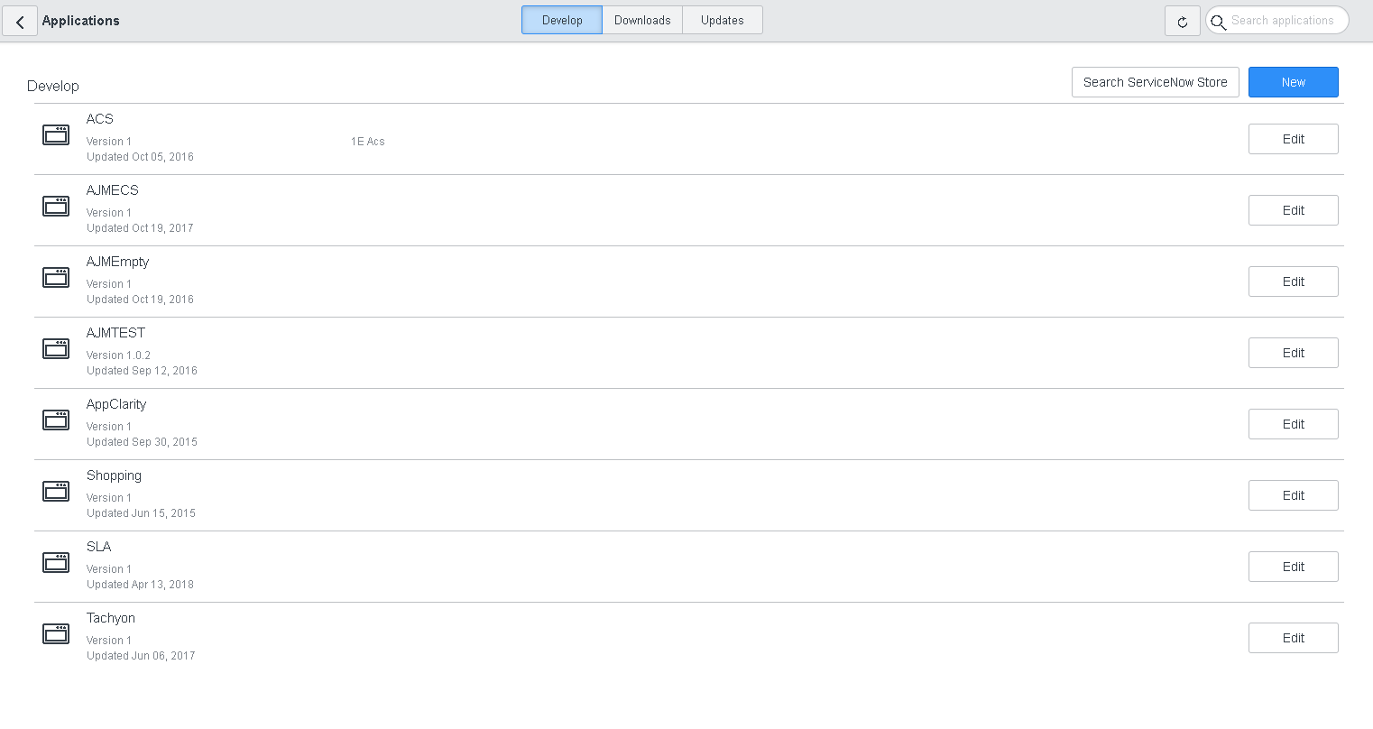Viewport: 1373px width, 729px height.
Task: Open the Tachyon application icon
Action: 56,633
